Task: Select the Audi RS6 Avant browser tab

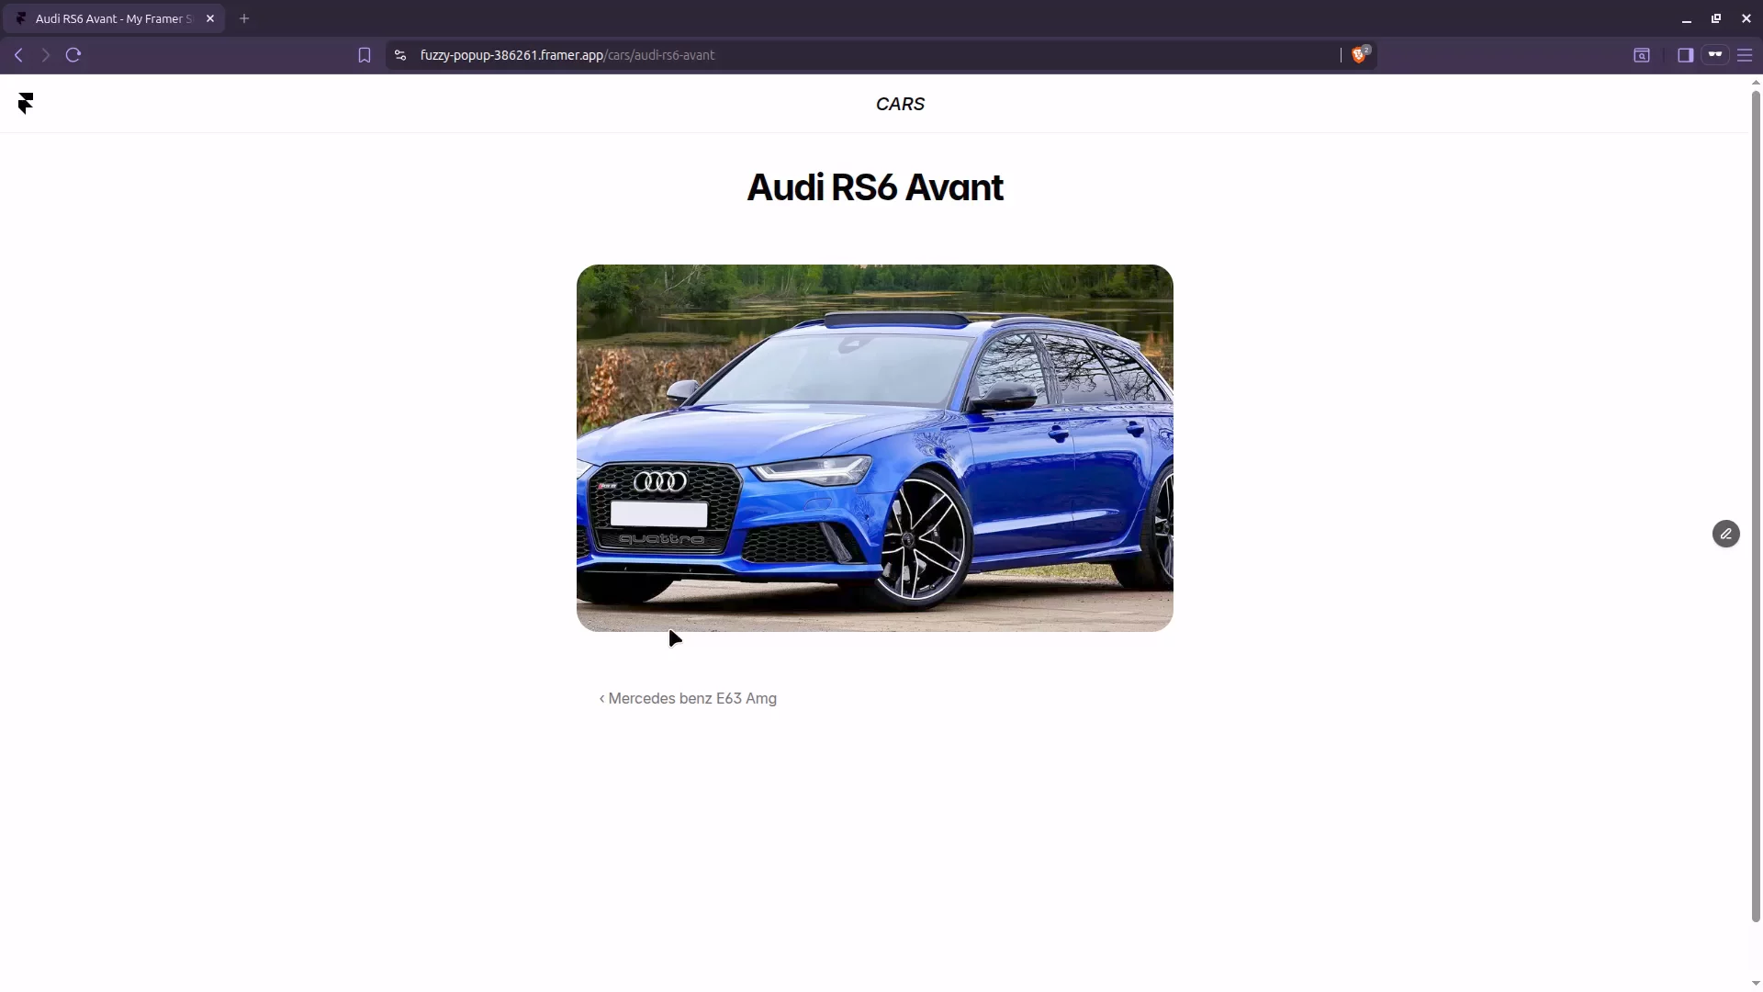Action: pyautogui.click(x=113, y=18)
